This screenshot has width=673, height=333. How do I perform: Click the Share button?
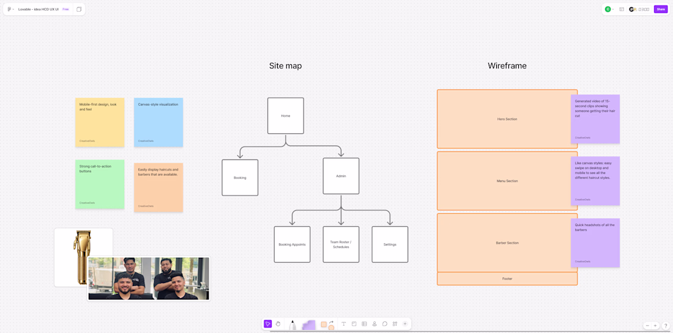[661, 9]
